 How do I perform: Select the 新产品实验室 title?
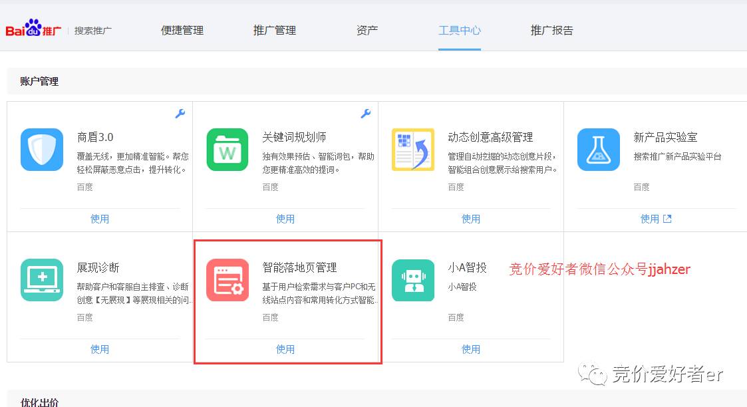(665, 137)
